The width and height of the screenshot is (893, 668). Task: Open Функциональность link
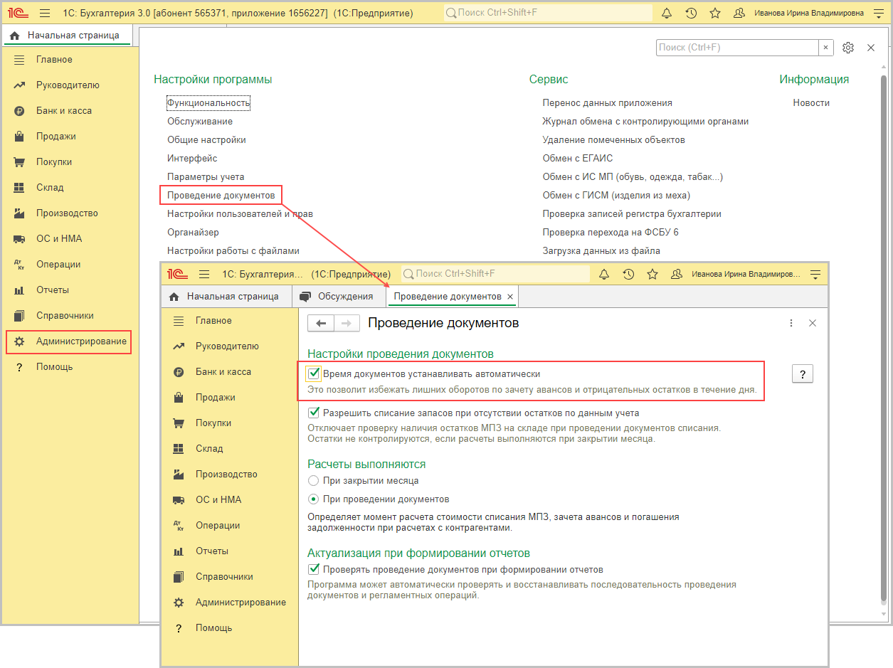208,103
